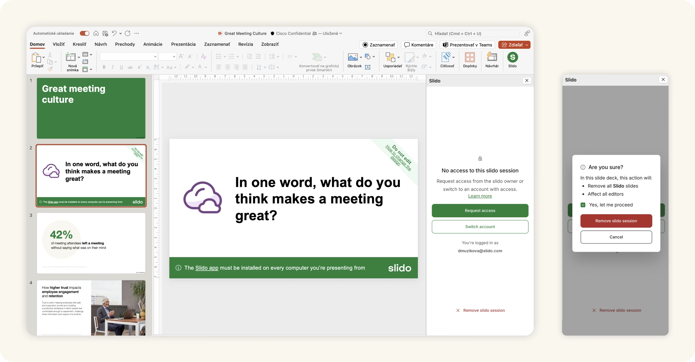Viewport: 695px width, 362px height.
Task: Click the Hľadať search field
Action: point(473,33)
